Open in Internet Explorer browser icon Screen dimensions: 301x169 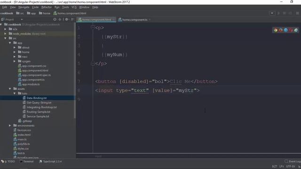point(296,30)
